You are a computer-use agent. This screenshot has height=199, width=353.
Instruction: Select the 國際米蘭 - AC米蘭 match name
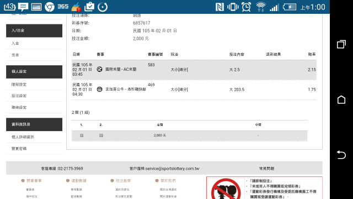click(121, 69)
